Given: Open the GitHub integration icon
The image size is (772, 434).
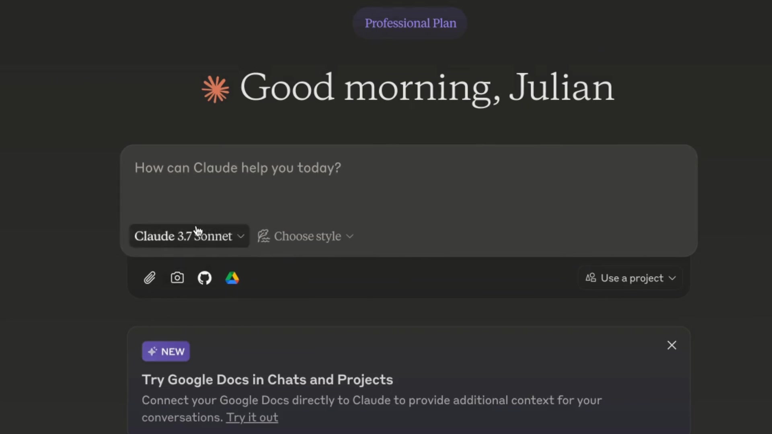Looking at the screenshot, I should [205, 278].
